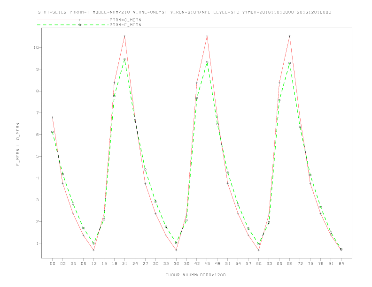
Task: Click the O_MEAN red peak point at hour 21
Action: (x=124, y=36)
